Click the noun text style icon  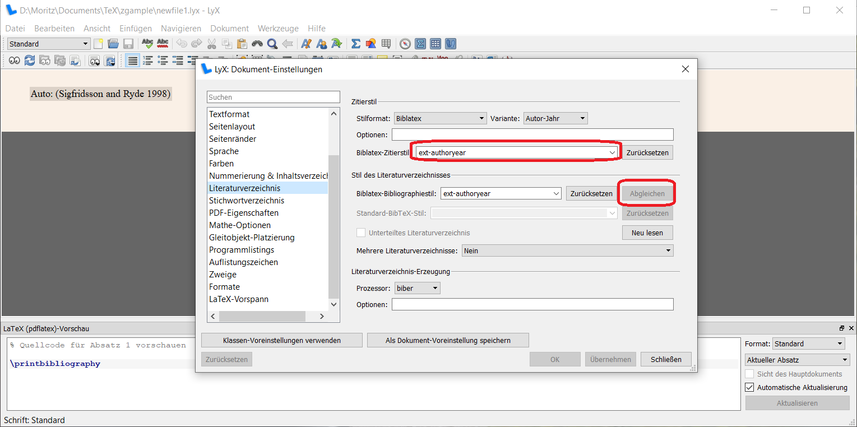pyautogui.click(x=322, y=44)
